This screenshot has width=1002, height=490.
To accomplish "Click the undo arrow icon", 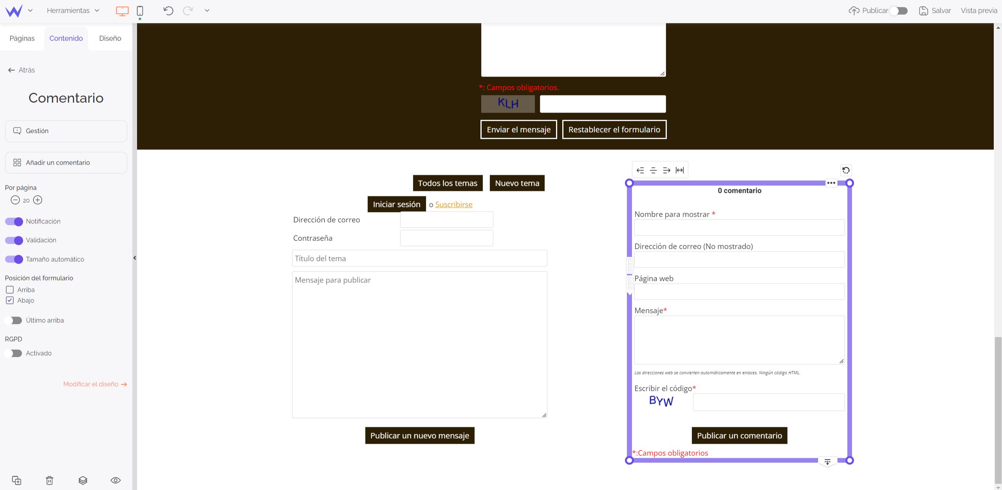I will click(x=168, y=11).
